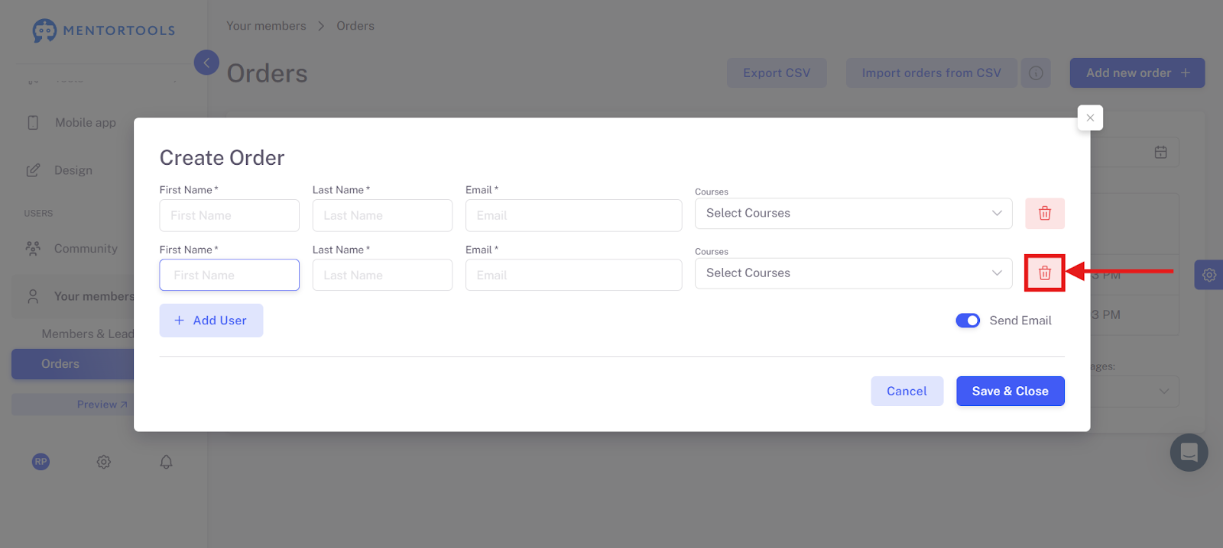Viewport: 1223px width, 548px height.
Task: Click the Your members person icon
Action: click(x=33, y=296)
